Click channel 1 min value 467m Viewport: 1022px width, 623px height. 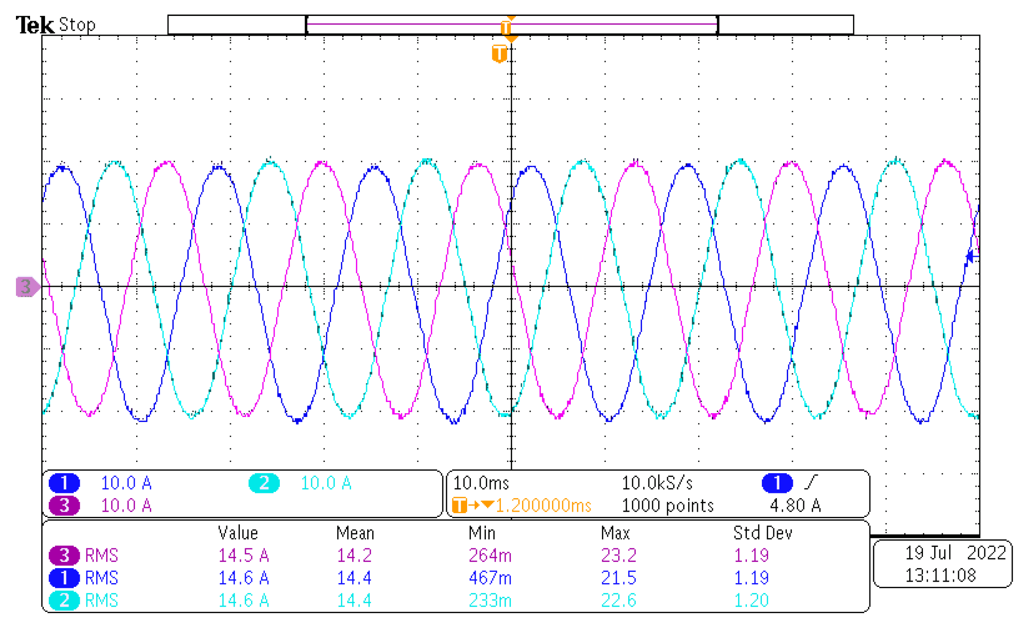point(490,578)
